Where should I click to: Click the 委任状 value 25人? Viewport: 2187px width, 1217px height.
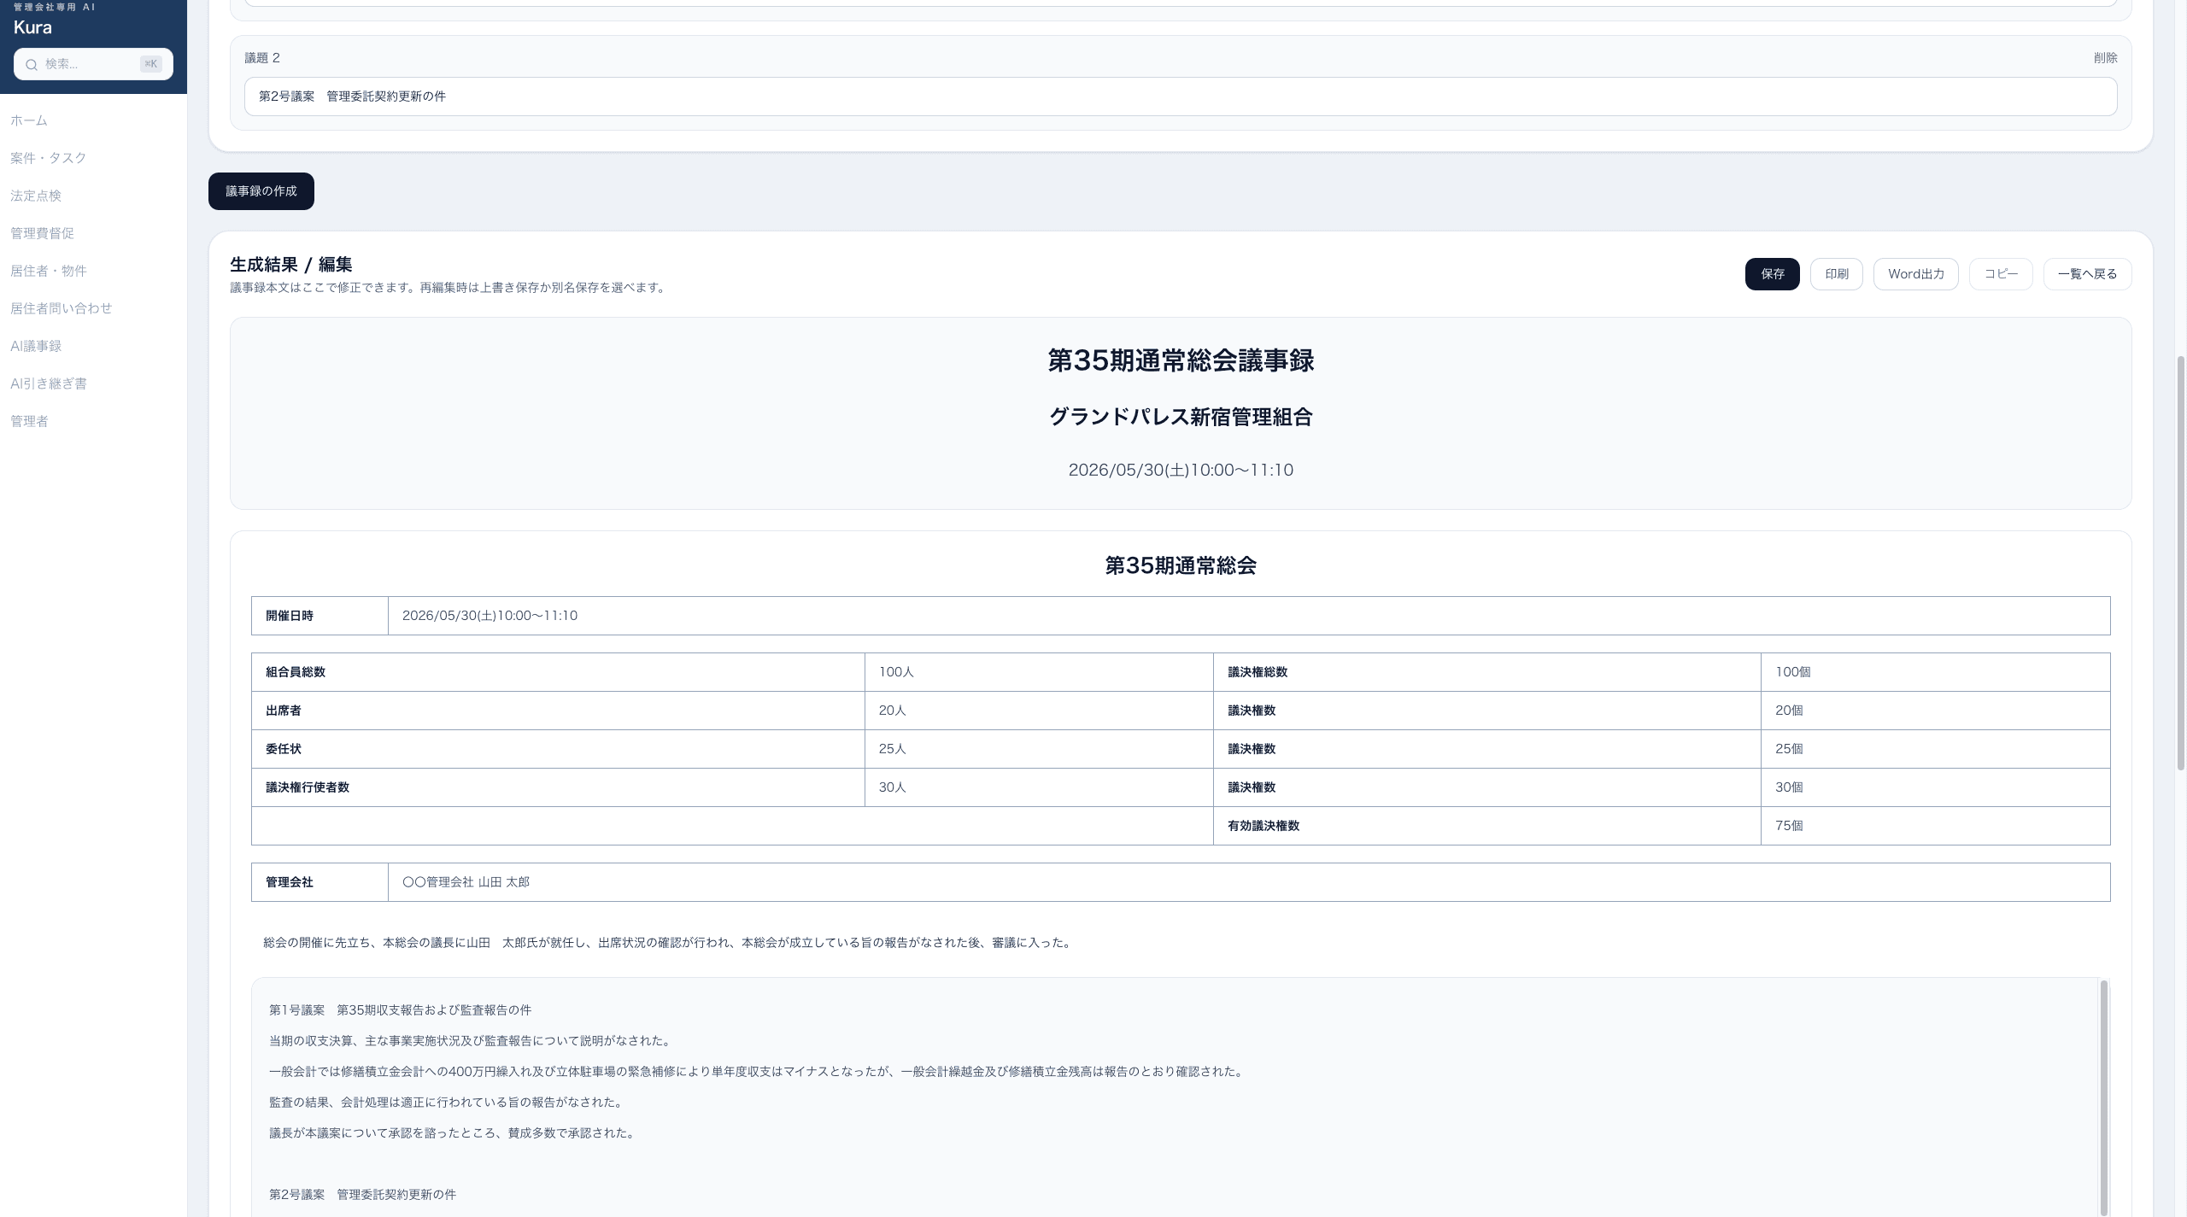click(x=892, y=749)
